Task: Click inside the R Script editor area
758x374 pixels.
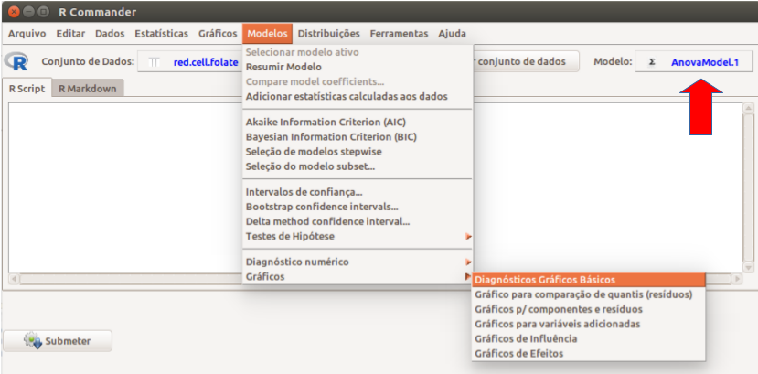Action: tap(125, 187)
